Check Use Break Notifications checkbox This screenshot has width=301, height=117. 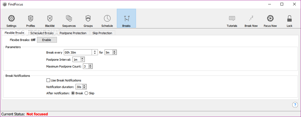pyautogui.click(x=48, y=80)
